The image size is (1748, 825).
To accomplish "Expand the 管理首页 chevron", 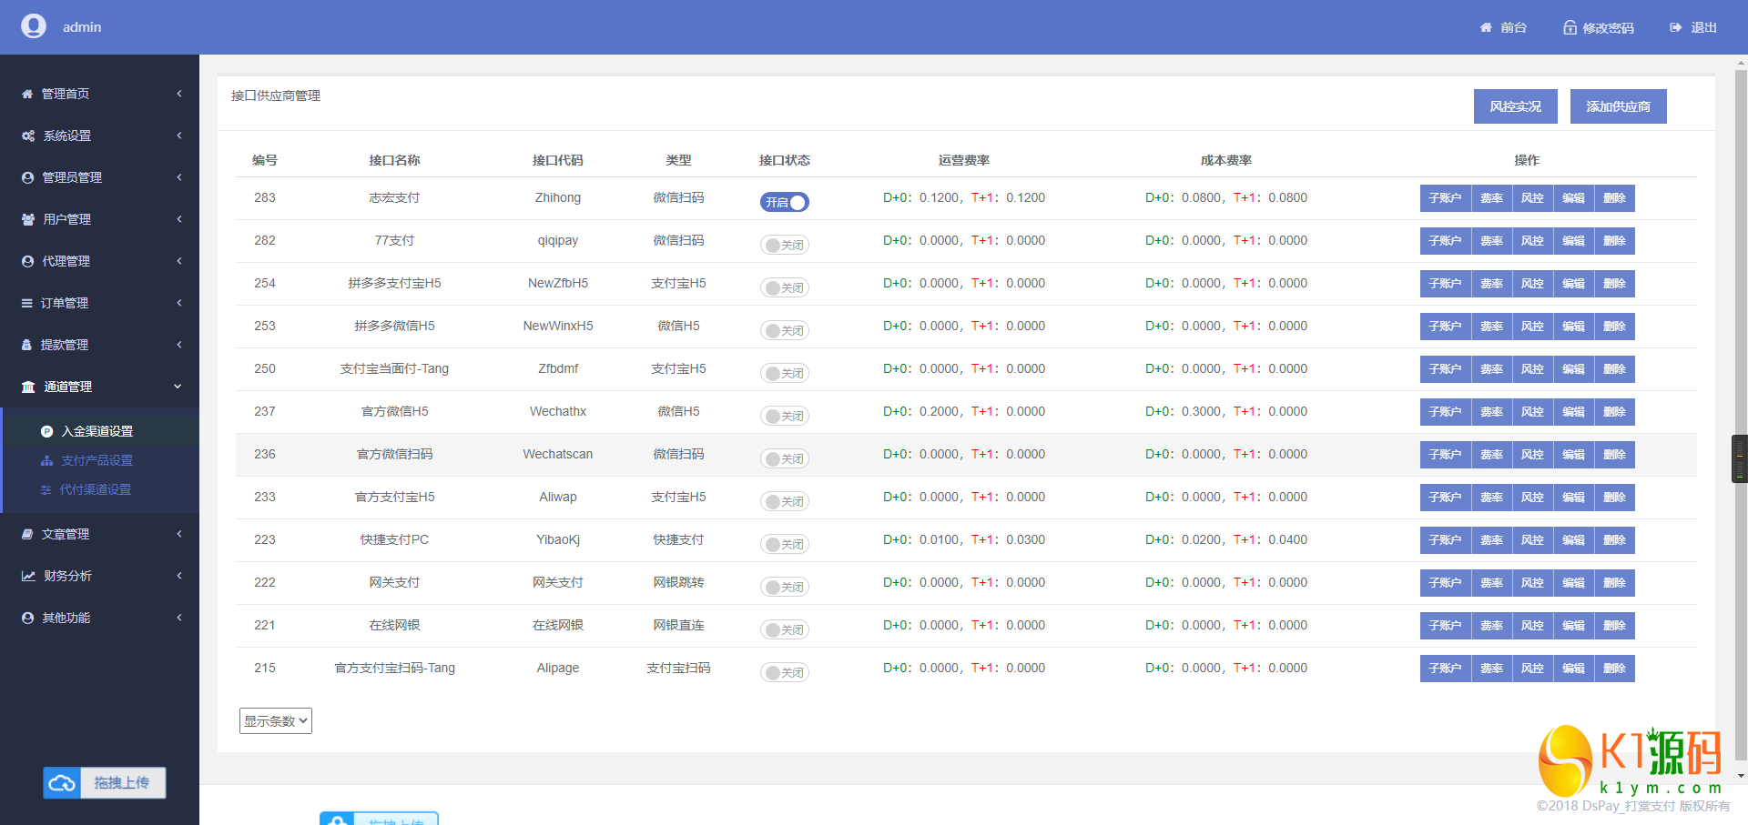I will 179,94.
